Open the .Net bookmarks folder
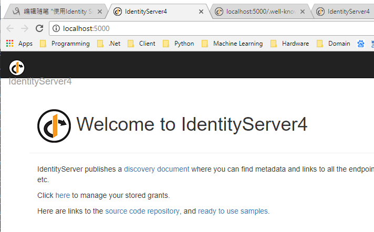374x232 pixels. [x=109, y=44]
